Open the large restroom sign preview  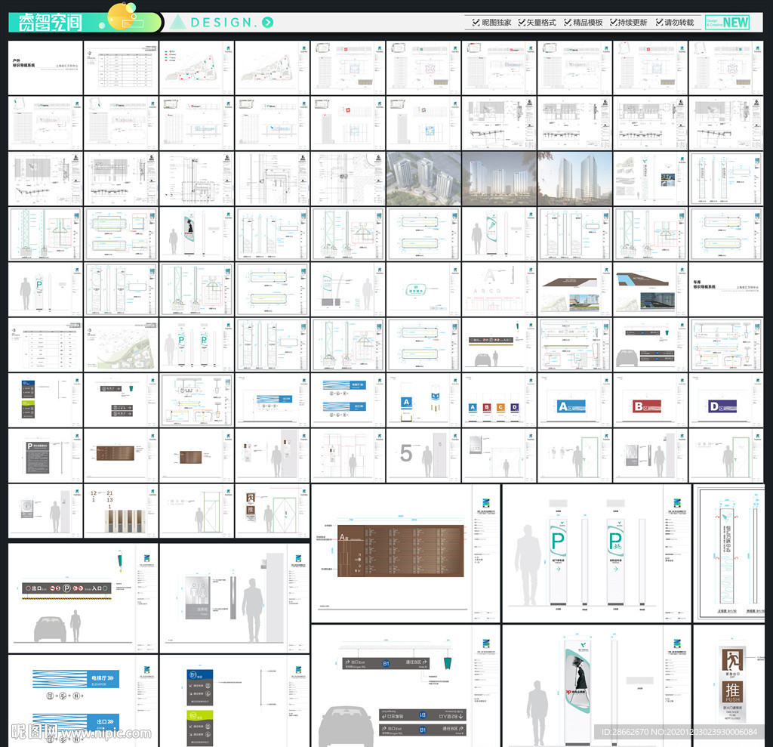[235, 598]
